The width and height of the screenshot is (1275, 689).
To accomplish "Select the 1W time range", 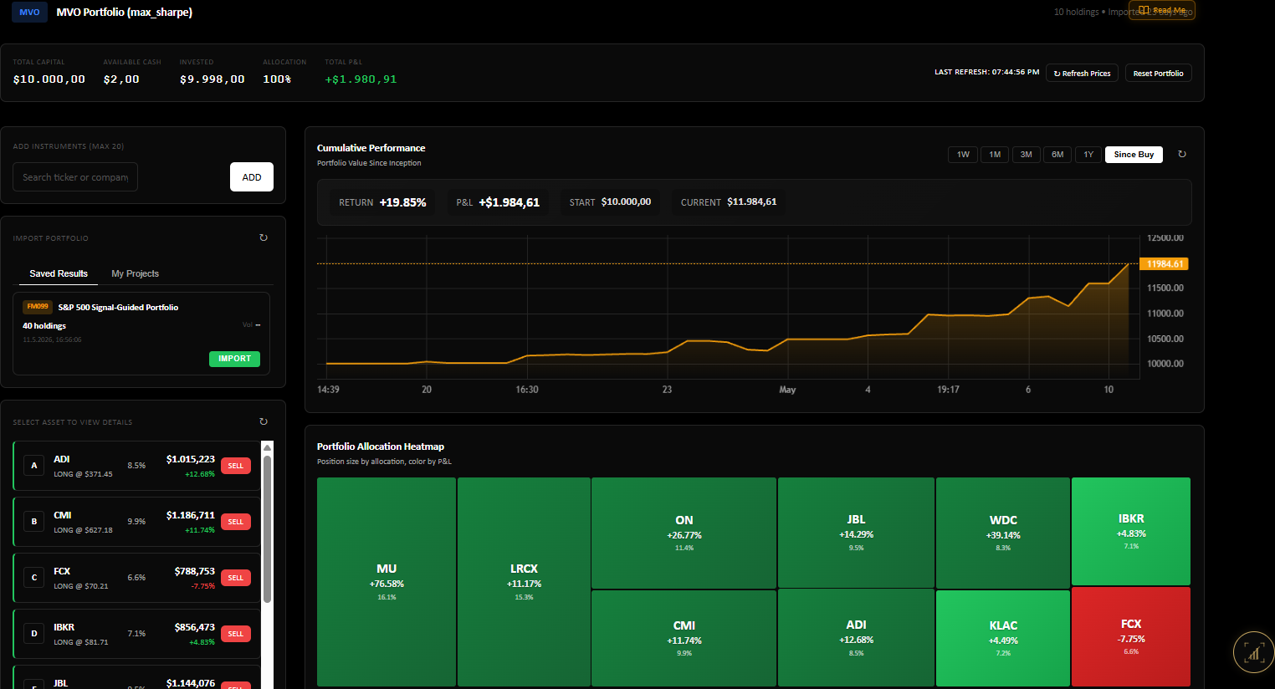I will coord(963,155).
